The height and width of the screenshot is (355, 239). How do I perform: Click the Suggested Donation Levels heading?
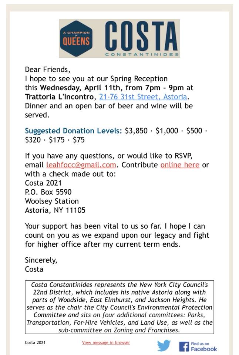point(73,130)
